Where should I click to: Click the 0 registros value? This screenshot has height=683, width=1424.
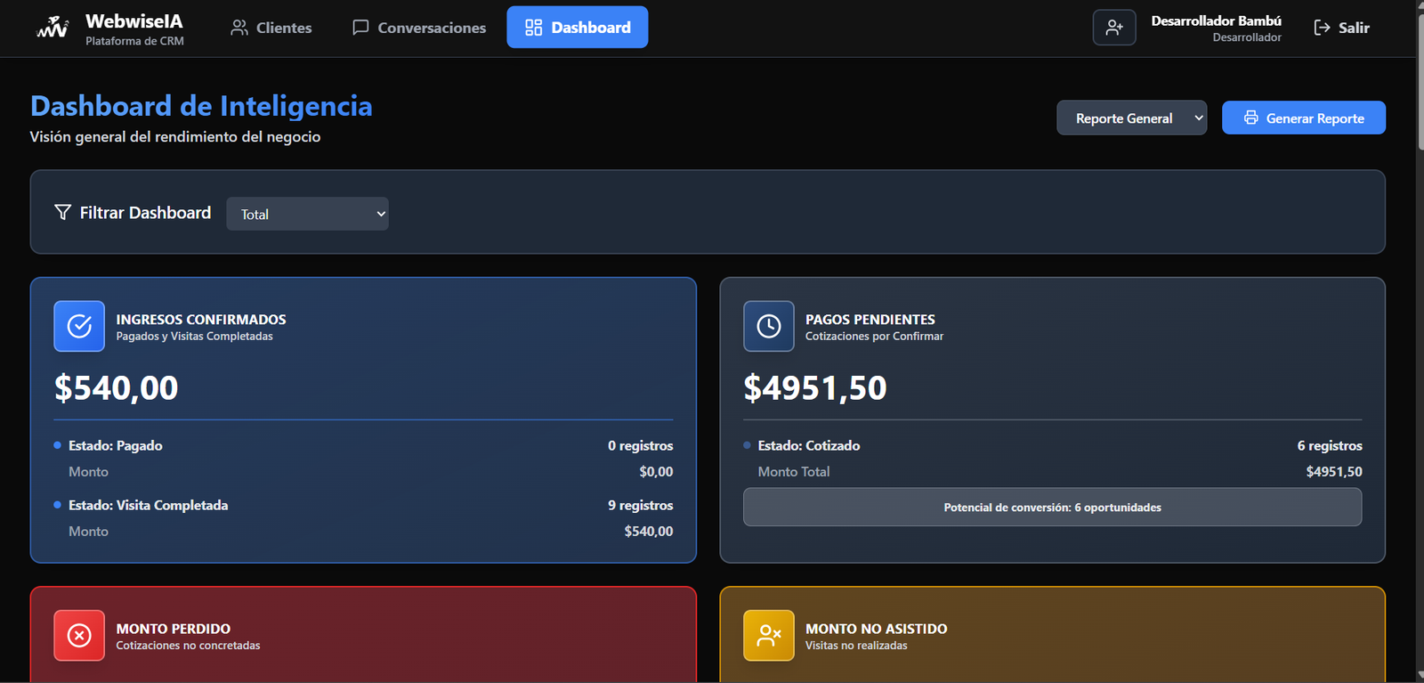[x=641, y=445]
